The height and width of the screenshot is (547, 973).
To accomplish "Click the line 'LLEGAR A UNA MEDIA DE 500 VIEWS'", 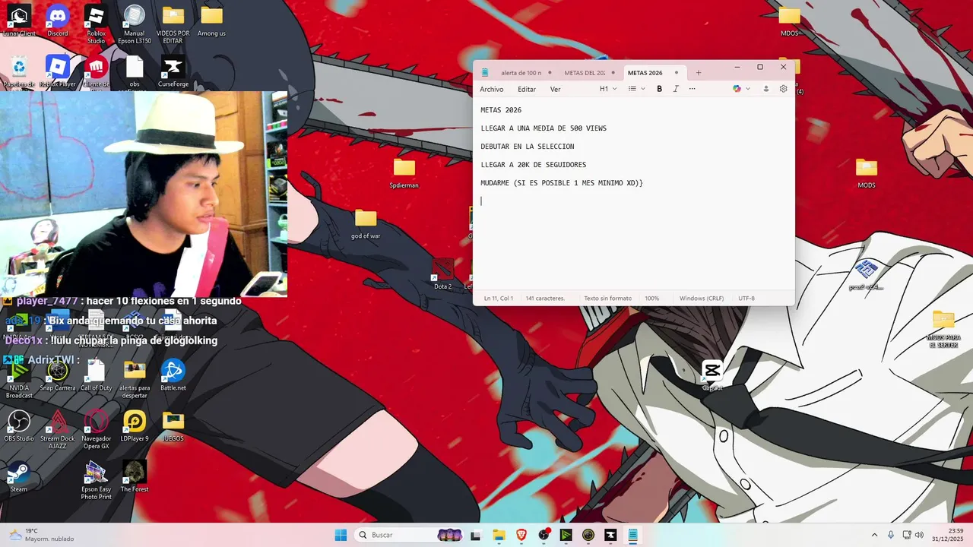I will [x=544, y=128].
